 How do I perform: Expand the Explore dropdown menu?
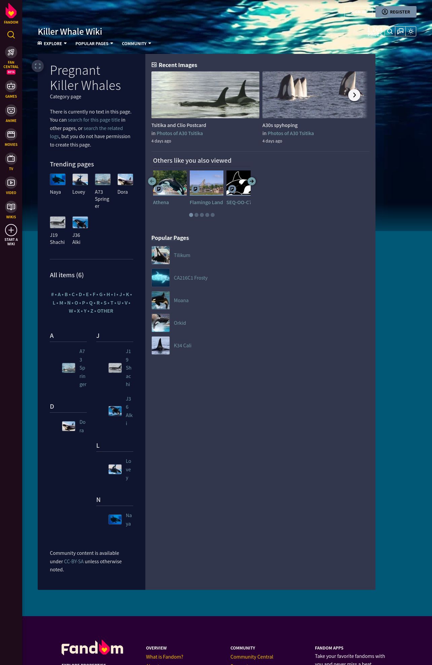[x=52, y=43]
